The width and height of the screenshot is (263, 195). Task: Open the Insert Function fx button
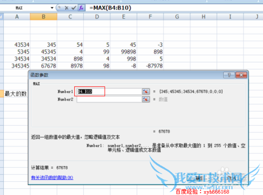pyautogui.click(x=81, y=8)
